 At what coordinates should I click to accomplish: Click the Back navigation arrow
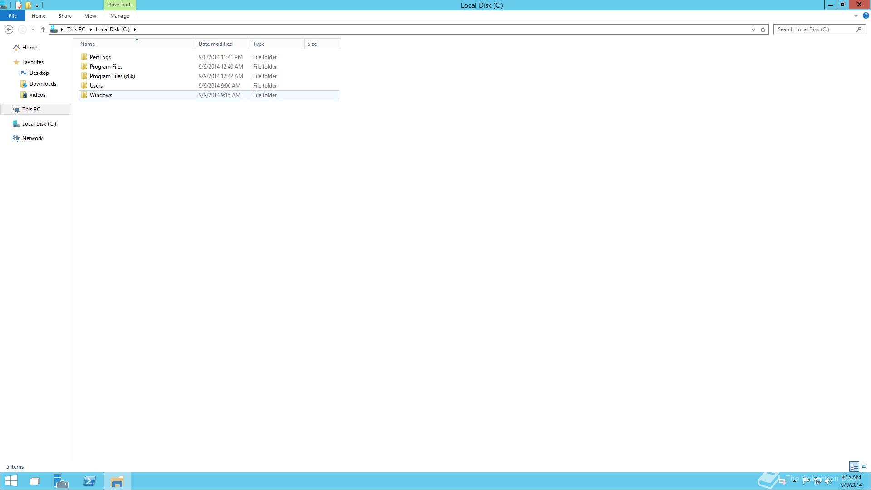click(9, 29)
